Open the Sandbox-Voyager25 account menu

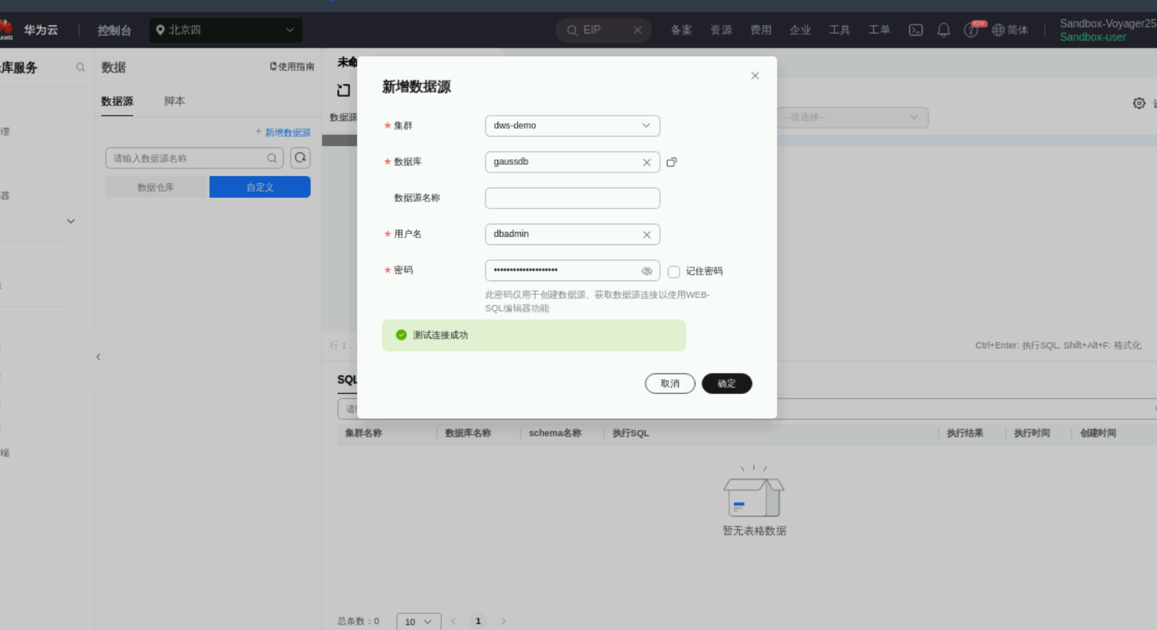(x=1108, y=30)
